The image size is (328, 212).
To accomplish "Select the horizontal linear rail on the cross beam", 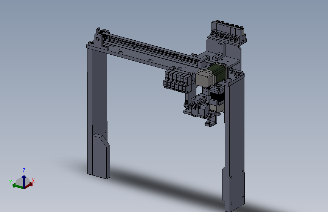I will 153,49.
